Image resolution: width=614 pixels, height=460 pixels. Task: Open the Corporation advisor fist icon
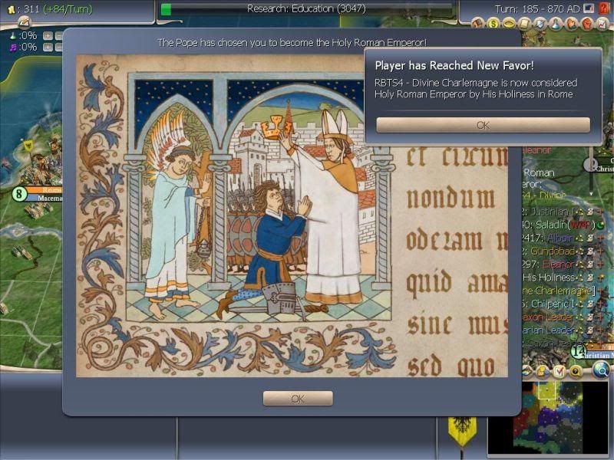pyautogui.click(x=586, y=25)
